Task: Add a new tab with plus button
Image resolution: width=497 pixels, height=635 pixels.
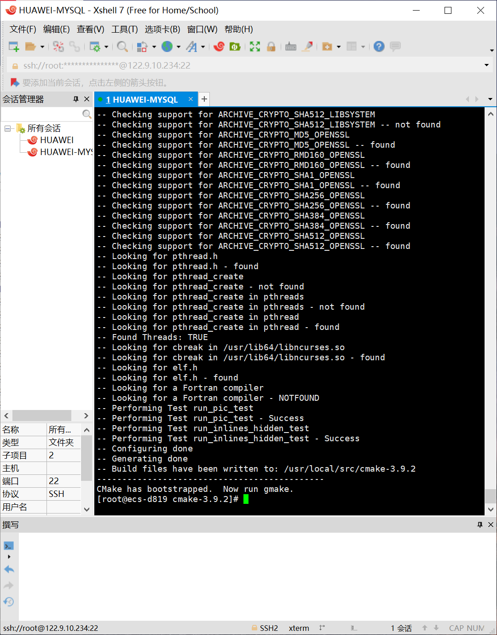Action: click(204, 99)
